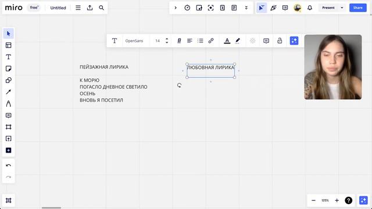Search the board

coord(101,8)
